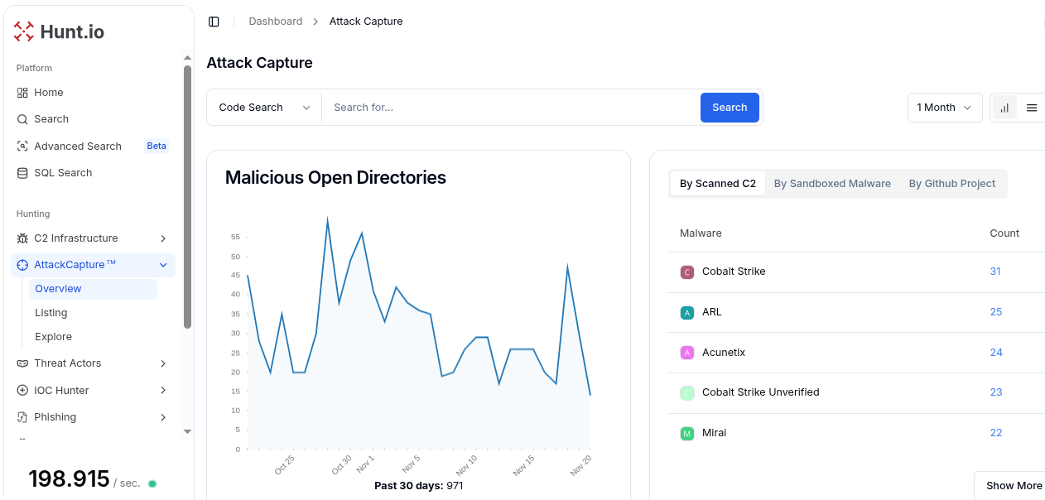
Task: Click the Hunt.io logo icon
Action: (x=24, y=31)
